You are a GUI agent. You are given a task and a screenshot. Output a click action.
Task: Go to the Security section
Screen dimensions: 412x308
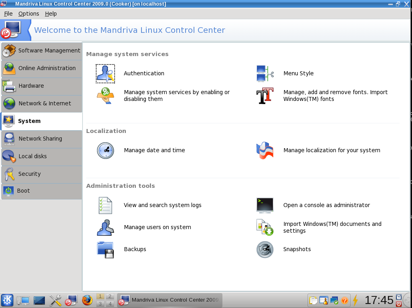coord(42,174)
